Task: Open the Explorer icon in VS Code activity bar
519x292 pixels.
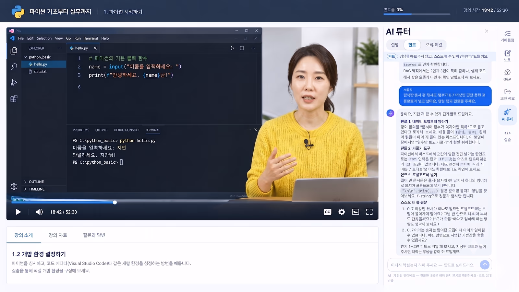Action: [14, 51]
